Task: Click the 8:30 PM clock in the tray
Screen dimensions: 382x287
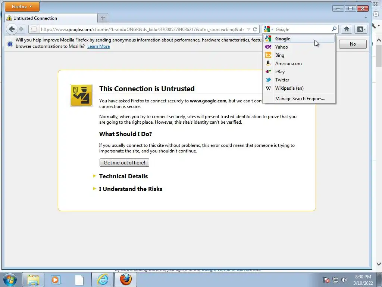Action: point(363,277)
